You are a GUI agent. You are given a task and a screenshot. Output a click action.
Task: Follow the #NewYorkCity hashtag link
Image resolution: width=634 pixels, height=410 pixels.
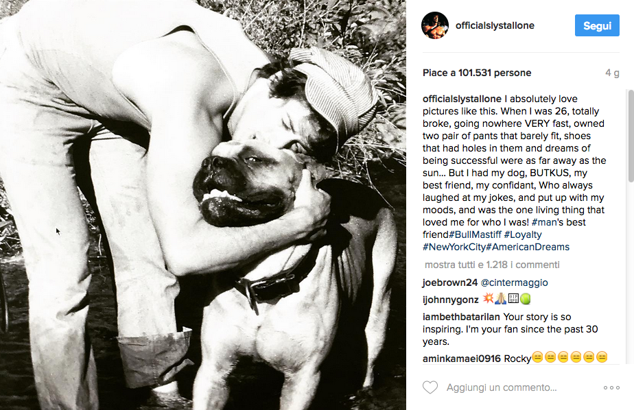(454, 247)
